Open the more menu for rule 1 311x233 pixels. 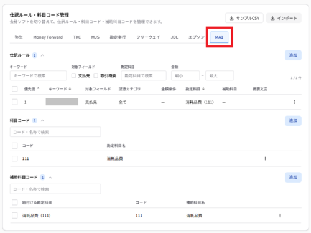(294, 102)
